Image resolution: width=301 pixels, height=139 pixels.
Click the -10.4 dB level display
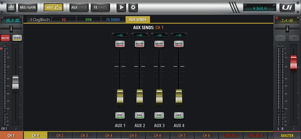coord(11,20)
